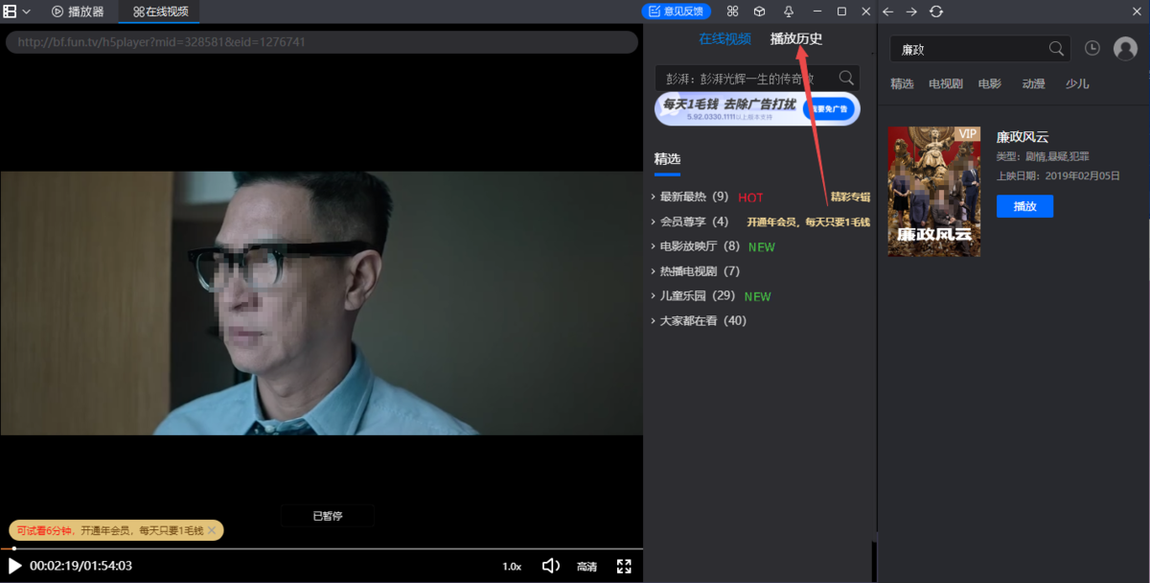Screen dimensions: 1150x583
Task: Navigate back with the left arrow icon
Action: (x=886, y=12)
